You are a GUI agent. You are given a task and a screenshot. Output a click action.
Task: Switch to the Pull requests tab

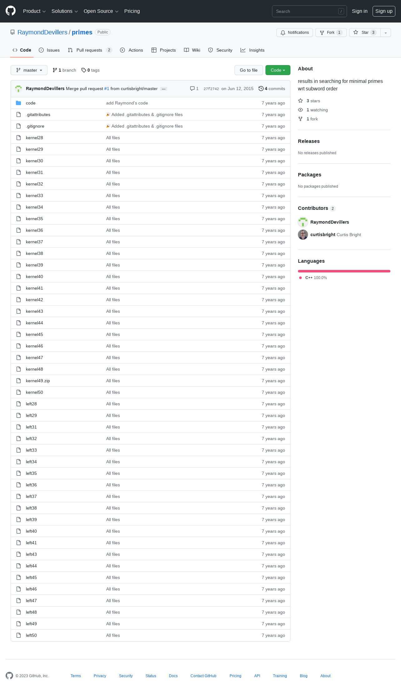click(x=90, y=50)
